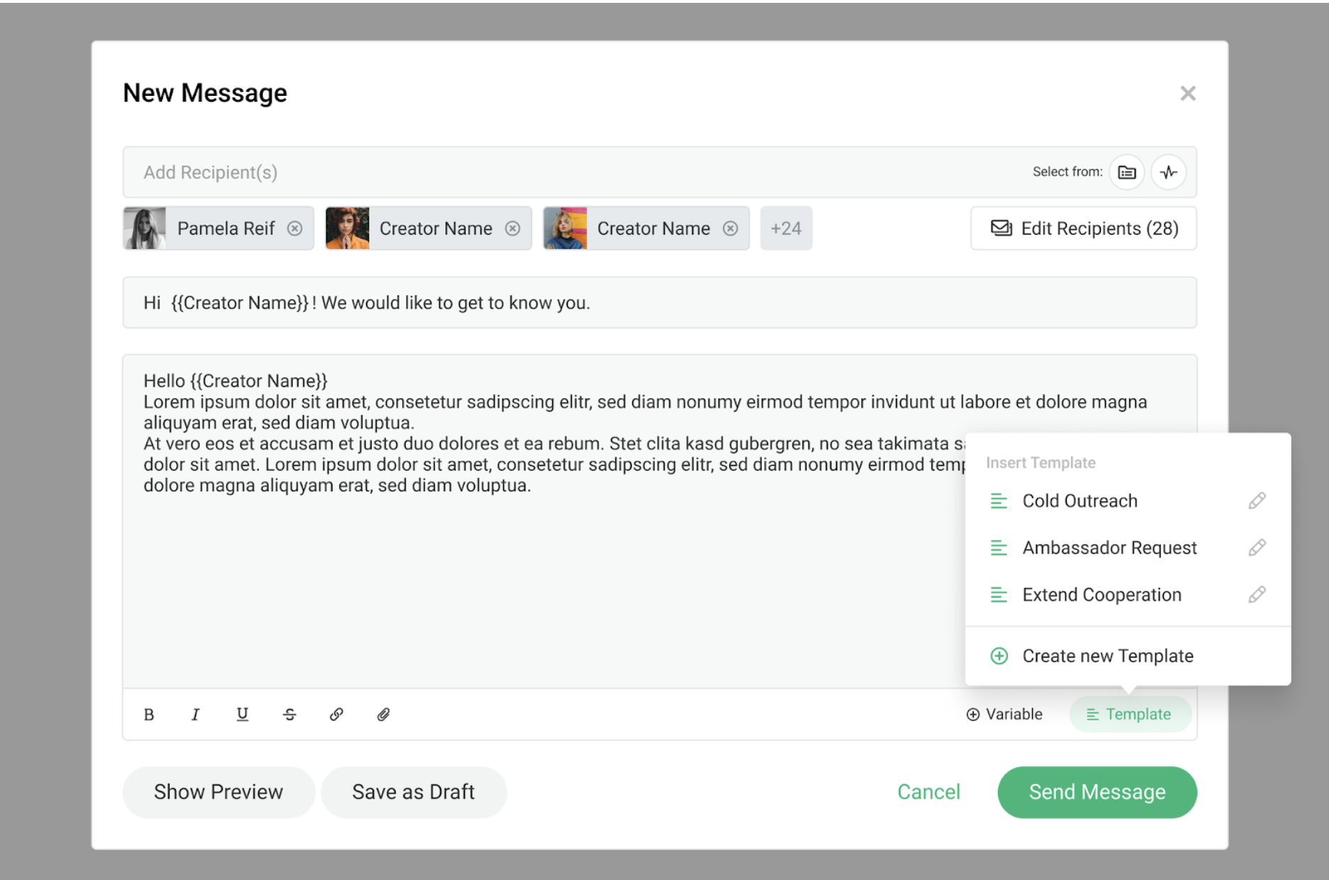Remove the second Creator Name recipient chip

514,228
